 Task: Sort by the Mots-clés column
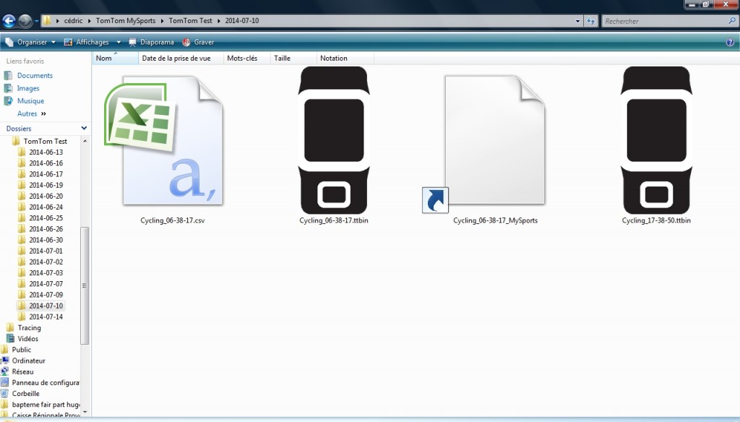(247, 58)
